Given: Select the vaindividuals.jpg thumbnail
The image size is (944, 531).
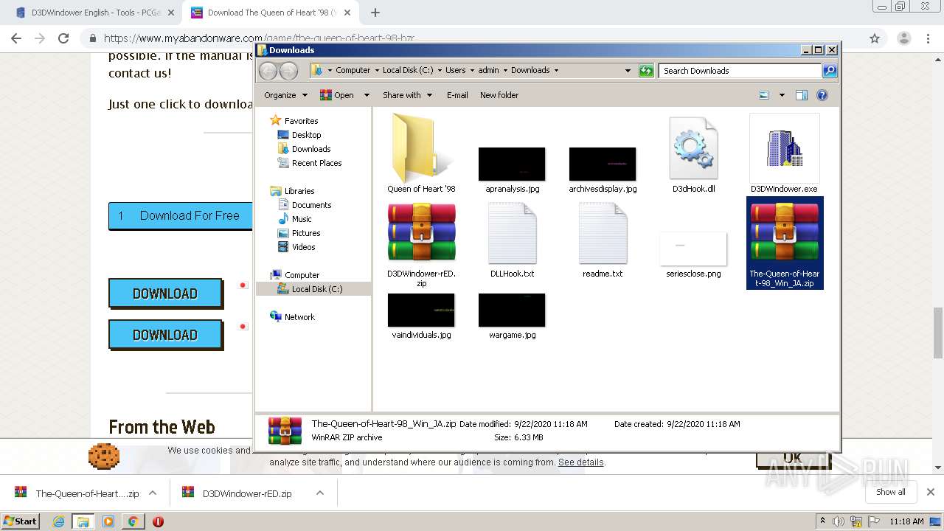Looking at the screenshot, I should [421, 310].
